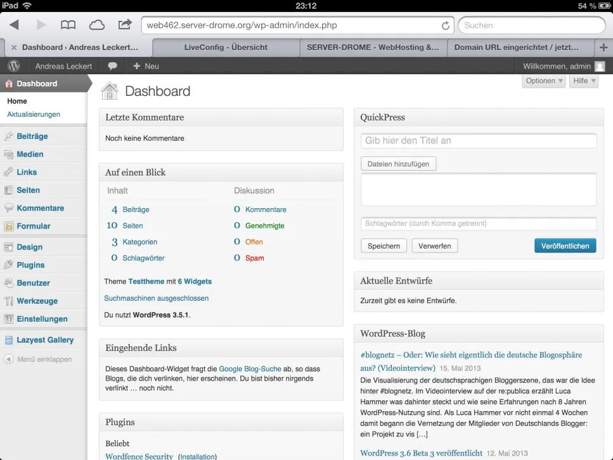The image size is (613, 460).
Task: Close the Dashboard browser tab
Action: pos(14,48)
